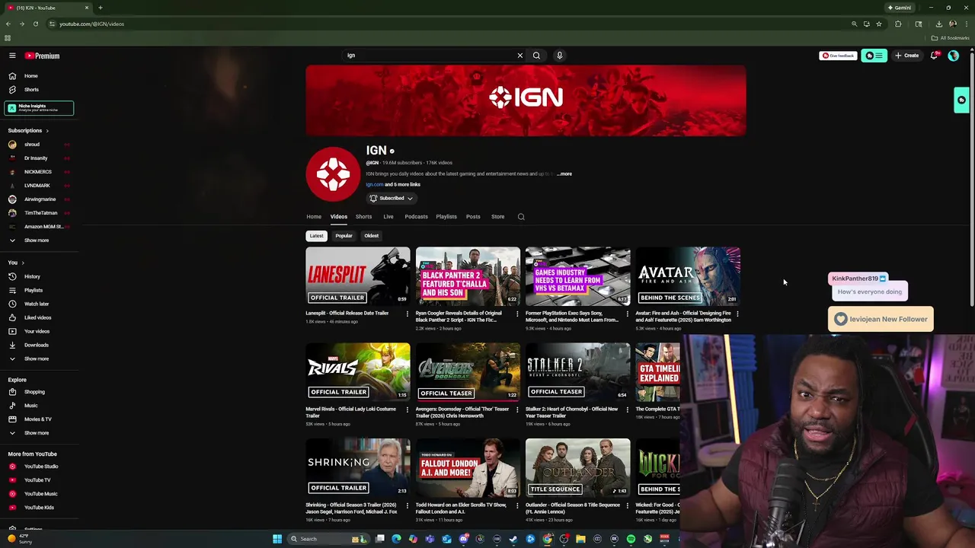Open Your videos in sidebar
This screenshot has height=548, width=975.
tap(38, 331)
